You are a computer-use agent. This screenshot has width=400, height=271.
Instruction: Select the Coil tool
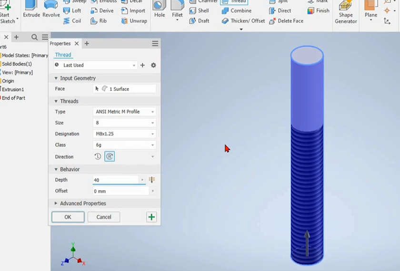(72, 21)
